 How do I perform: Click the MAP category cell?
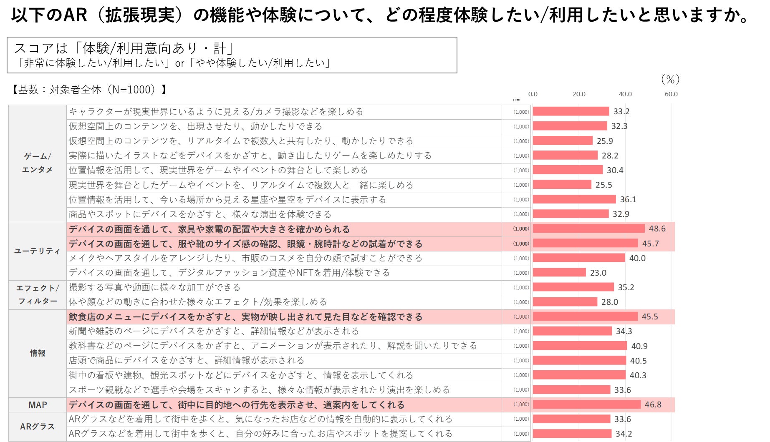tap(38, 405)
